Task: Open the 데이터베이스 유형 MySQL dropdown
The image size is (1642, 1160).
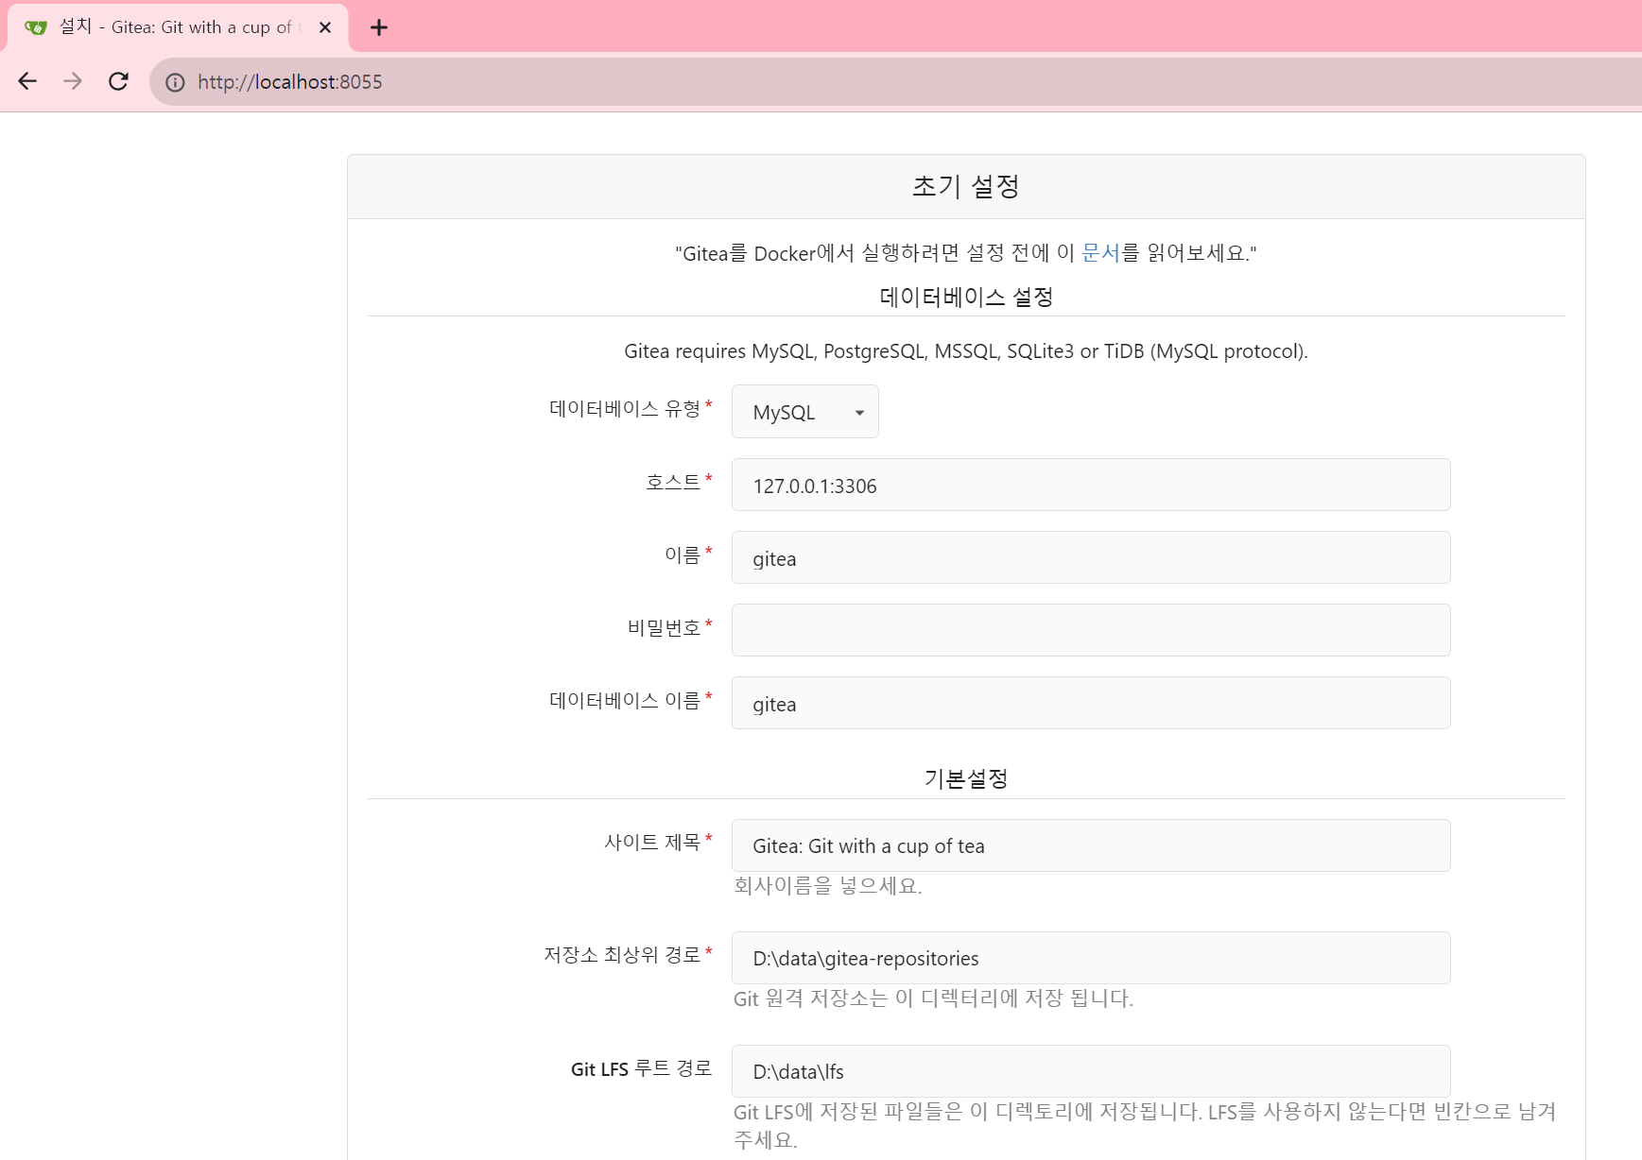Action: pos(805,412)
